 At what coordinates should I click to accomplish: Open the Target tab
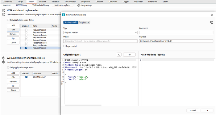point(21,2)
